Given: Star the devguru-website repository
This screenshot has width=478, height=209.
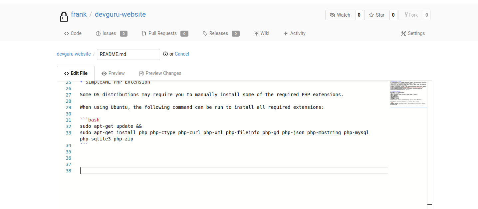Looking at the screenshot, I should pos(376,15).
